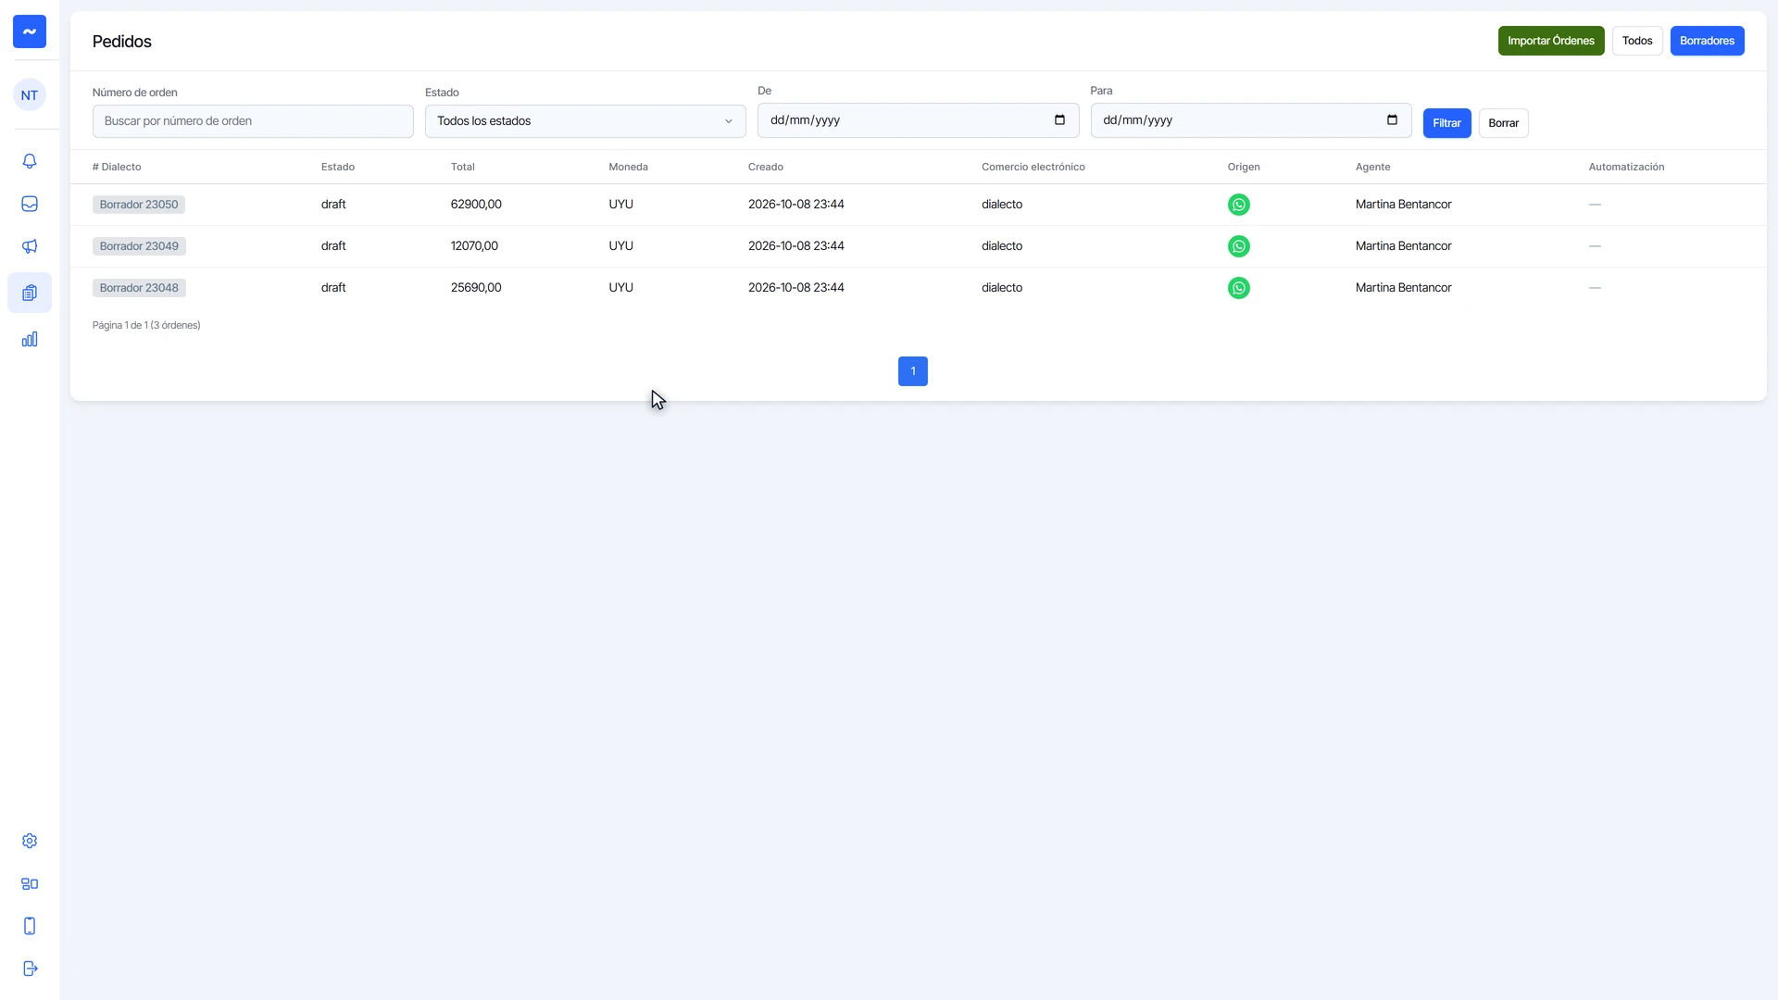Click the Automatización column header
Screen dimensions: 1778x1000
[1626, 167]
